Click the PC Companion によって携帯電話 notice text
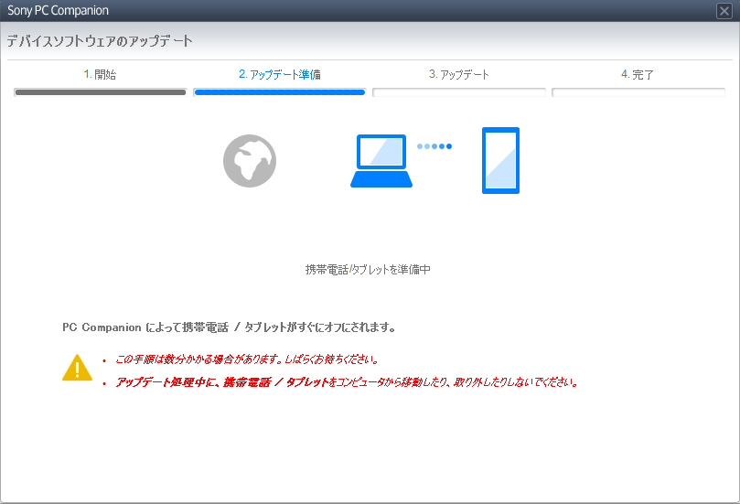The image size is (740, 504). point(229,327)
